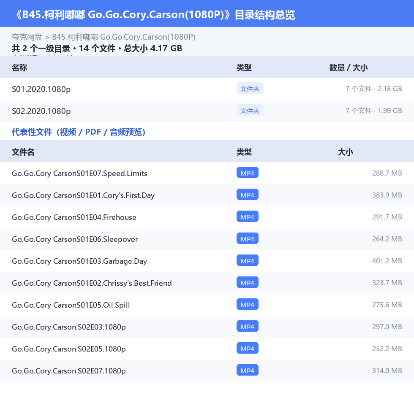Select the 7 个文件 · 1.99 GB cell
Image resolution: width=414 pixels, height=395 pixels.
coord(373,111)
